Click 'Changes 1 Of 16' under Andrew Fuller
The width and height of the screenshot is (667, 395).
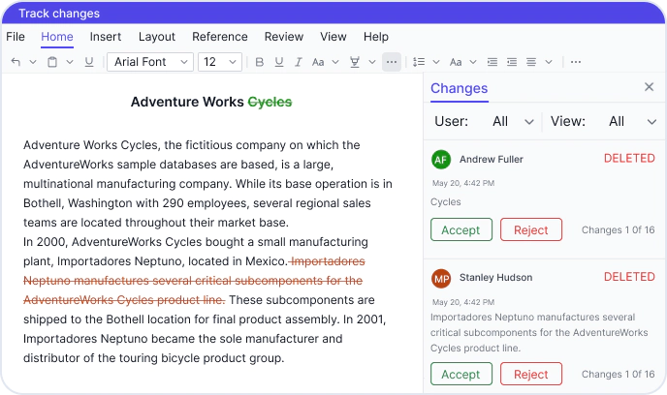618,230
